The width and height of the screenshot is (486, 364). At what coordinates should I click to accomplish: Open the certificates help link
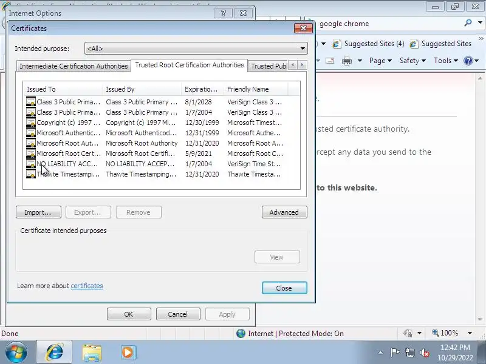(x=87, y=286)
